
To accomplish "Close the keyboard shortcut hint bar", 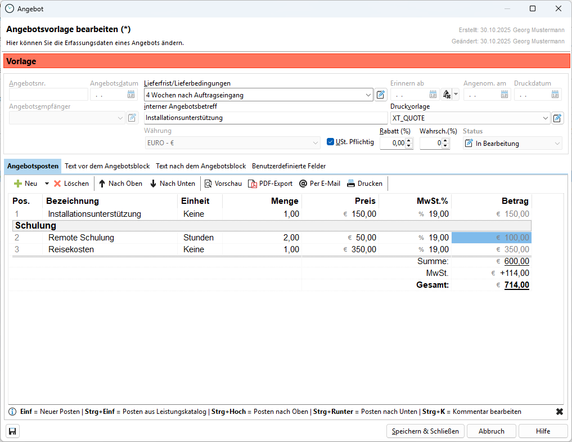I will coord(560,412).
